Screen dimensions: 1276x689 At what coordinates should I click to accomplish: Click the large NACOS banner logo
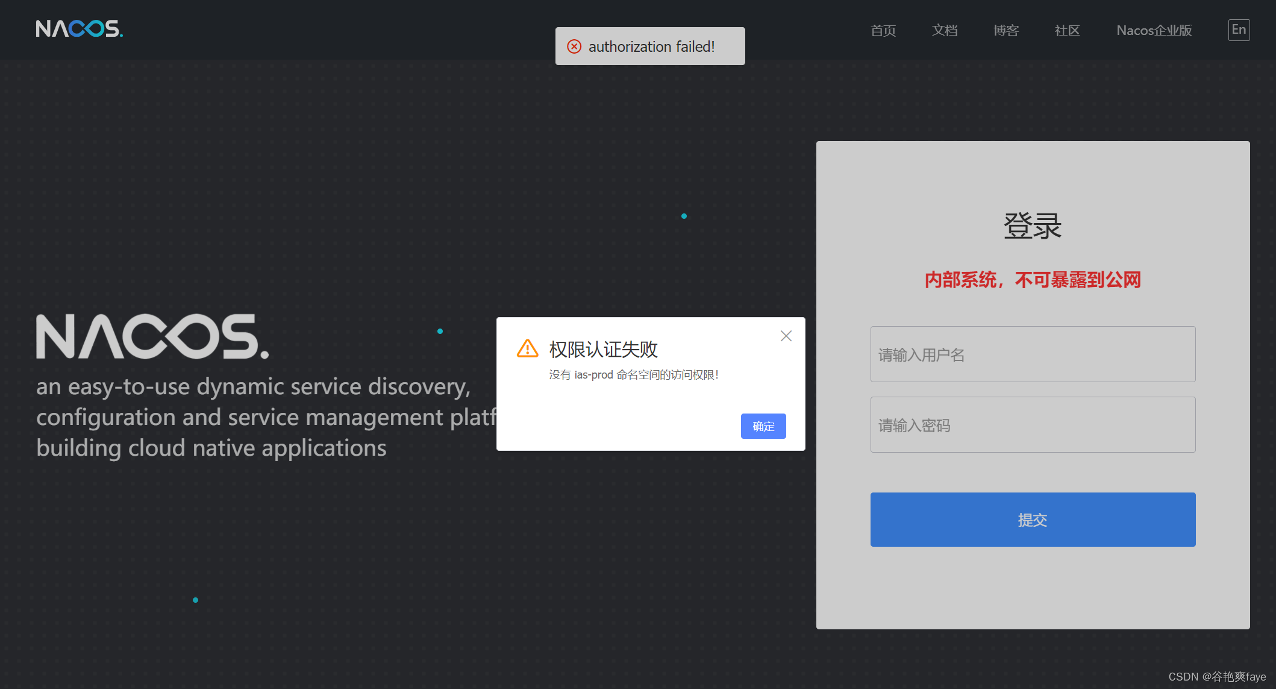pos(152,336)
